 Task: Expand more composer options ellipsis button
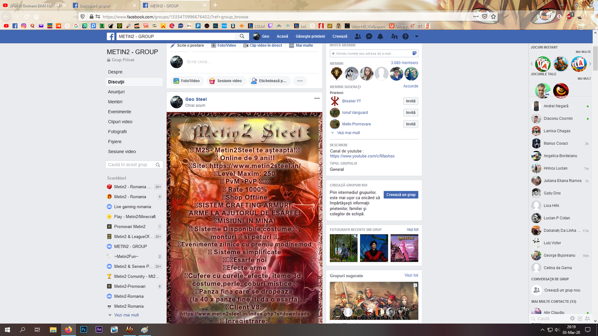point(300,81)
